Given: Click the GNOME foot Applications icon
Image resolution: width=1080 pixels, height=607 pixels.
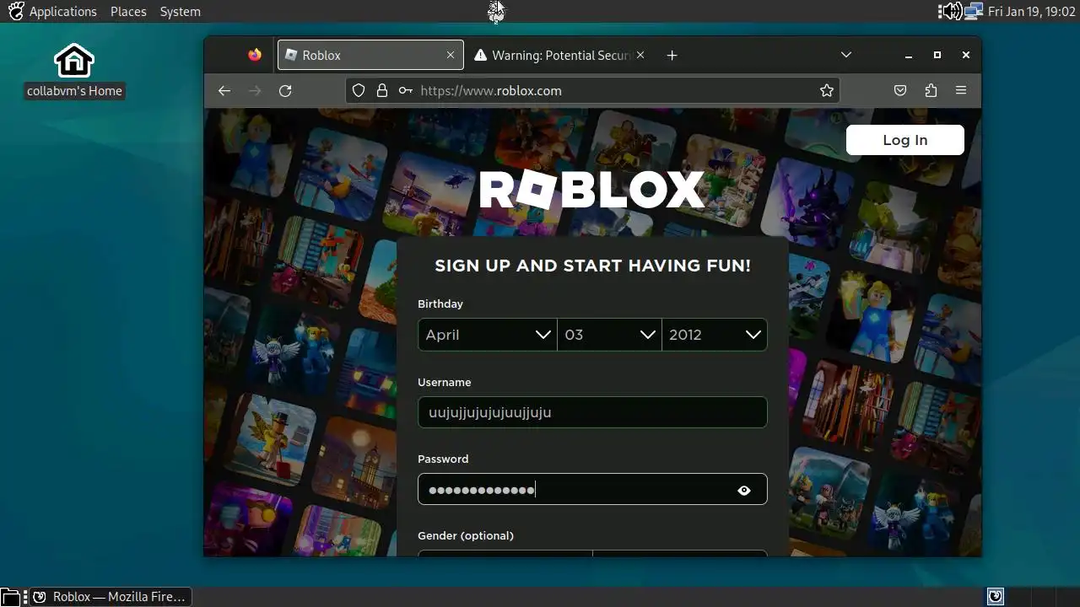Looking at the screenshot, I should 16,11.
